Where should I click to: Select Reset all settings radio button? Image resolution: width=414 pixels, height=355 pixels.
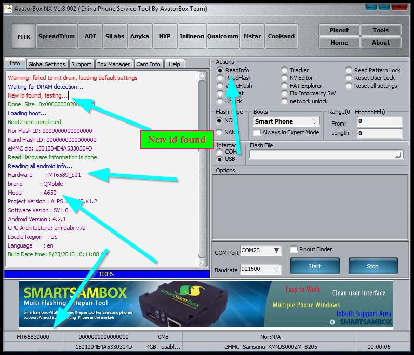349,86
